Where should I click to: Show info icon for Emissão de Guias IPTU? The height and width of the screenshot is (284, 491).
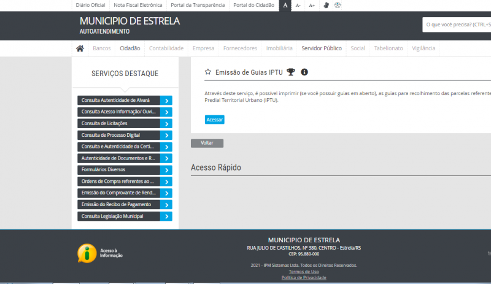click(304, 72)
